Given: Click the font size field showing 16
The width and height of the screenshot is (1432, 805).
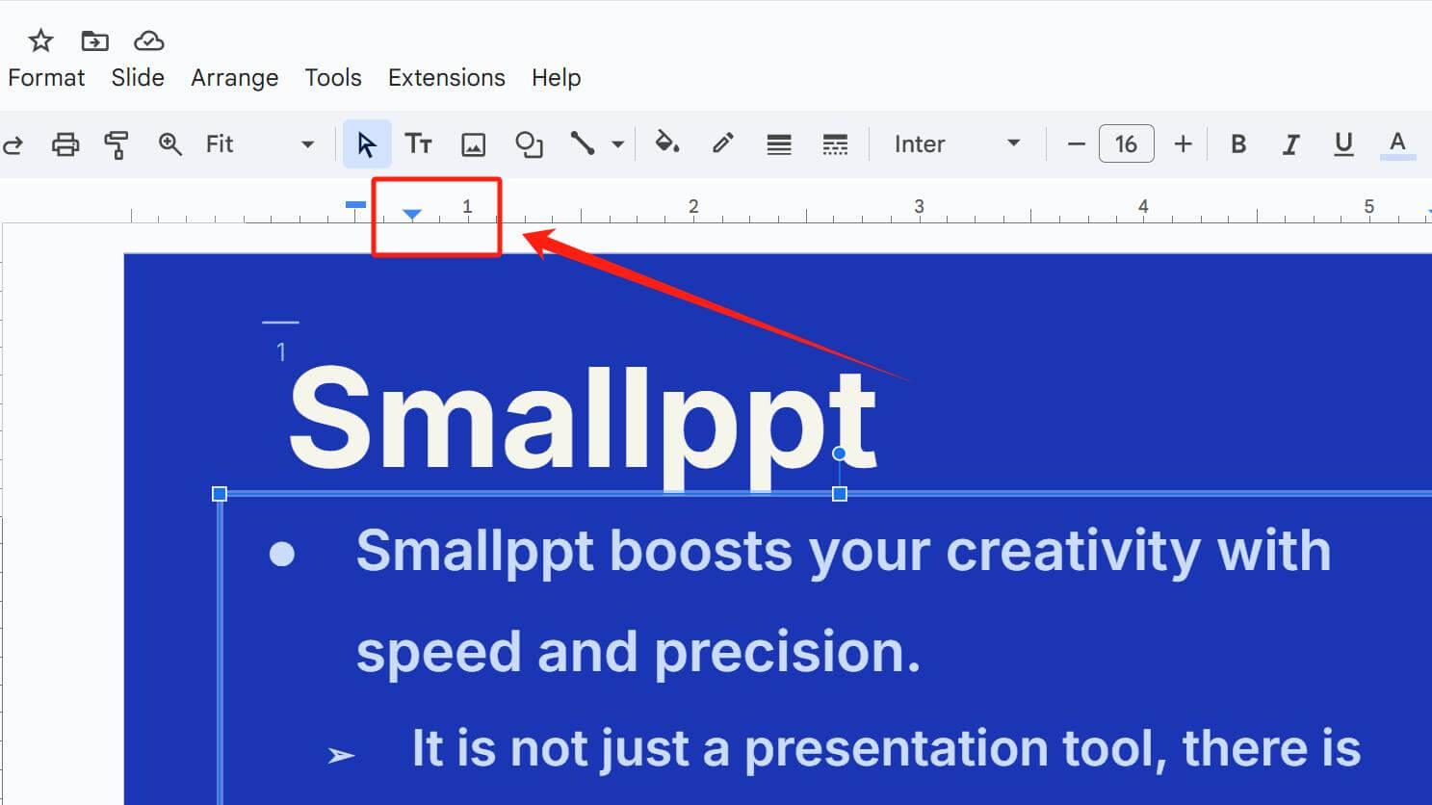Looking at the screenshot, I should (x=1126, y=144).
